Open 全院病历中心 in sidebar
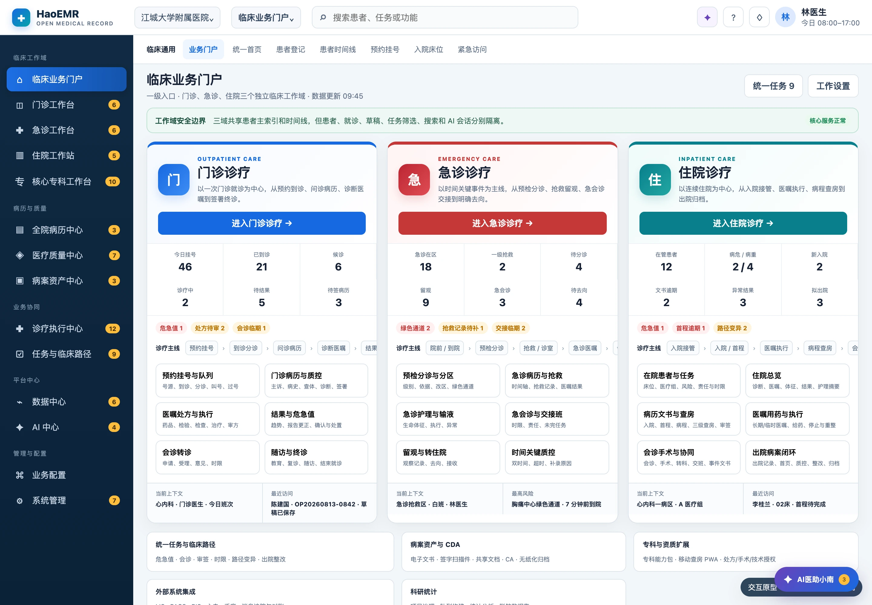The image size is (872, 605). pyautogui.click(x=66, y=230)
